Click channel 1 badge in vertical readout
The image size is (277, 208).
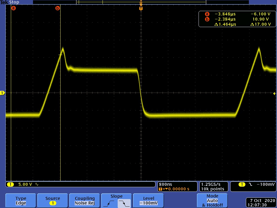[10, 184]
